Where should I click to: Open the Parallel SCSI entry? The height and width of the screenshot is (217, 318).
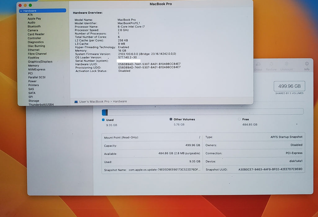(x=37, y=77)
